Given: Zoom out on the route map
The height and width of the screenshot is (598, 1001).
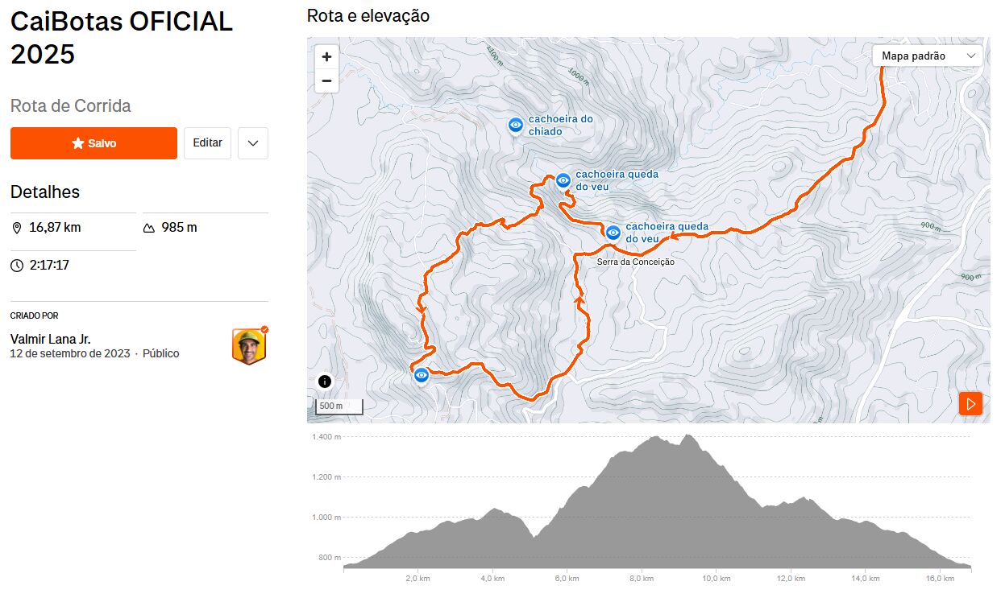Looking at the screenshot, I should 326,80.
